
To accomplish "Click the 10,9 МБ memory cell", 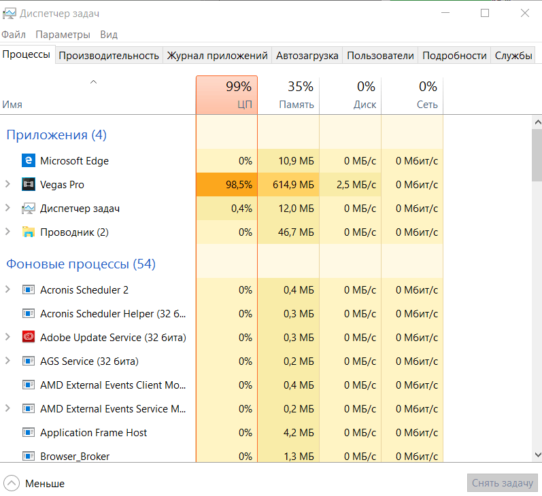I will (x=288, y=160).
